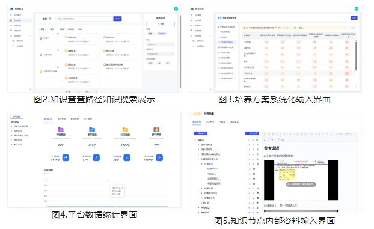Click the blue relationship-count share icon
This screenshot has height=229, width=374.
pyautogui.click(x=66, y=157)
